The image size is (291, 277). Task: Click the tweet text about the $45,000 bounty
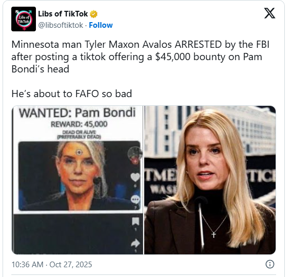140,57
